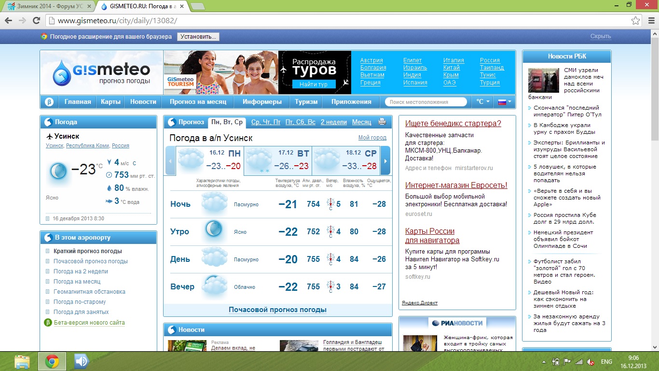Viewport: 659px width, 371px height.
Task: Bookmark this page with the star icon
Action: click(635, 21)
